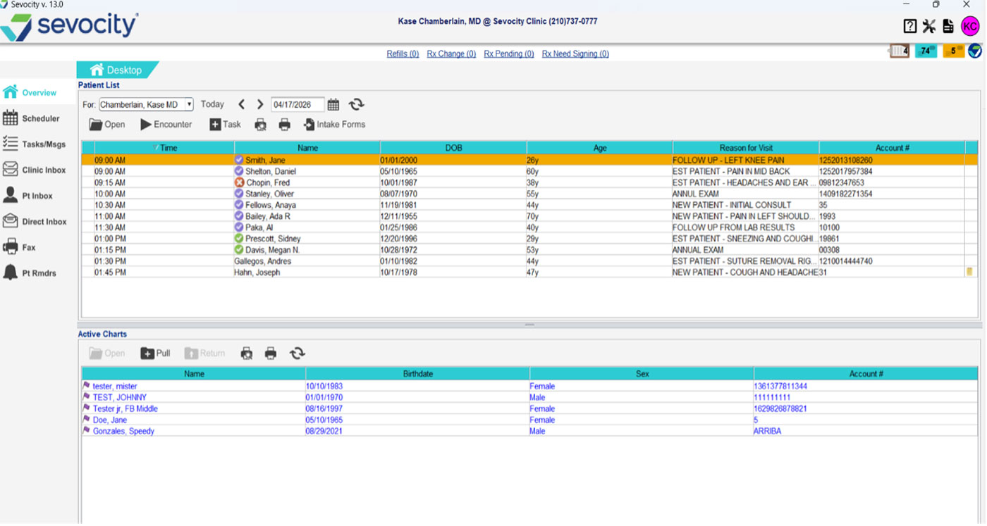Image resolution: width=987 pixels, height=526 pixels.
Task: Switch to the Desktop tab
Action: coord(117,70)
